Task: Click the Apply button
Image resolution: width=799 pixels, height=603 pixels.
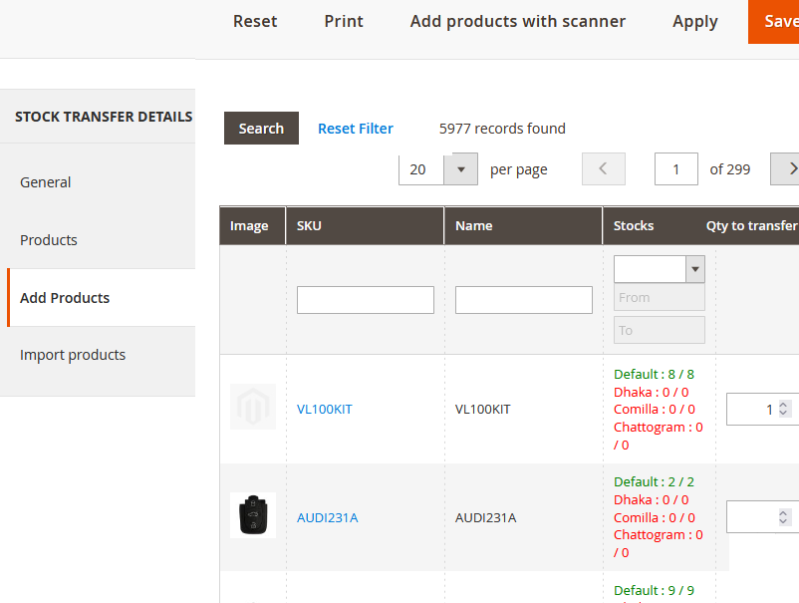Action: [x=695, y=22]
